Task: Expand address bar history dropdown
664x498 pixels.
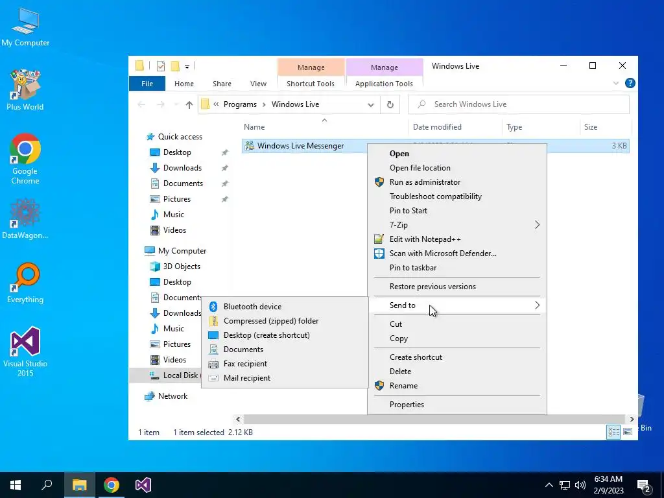Action: 371,104
